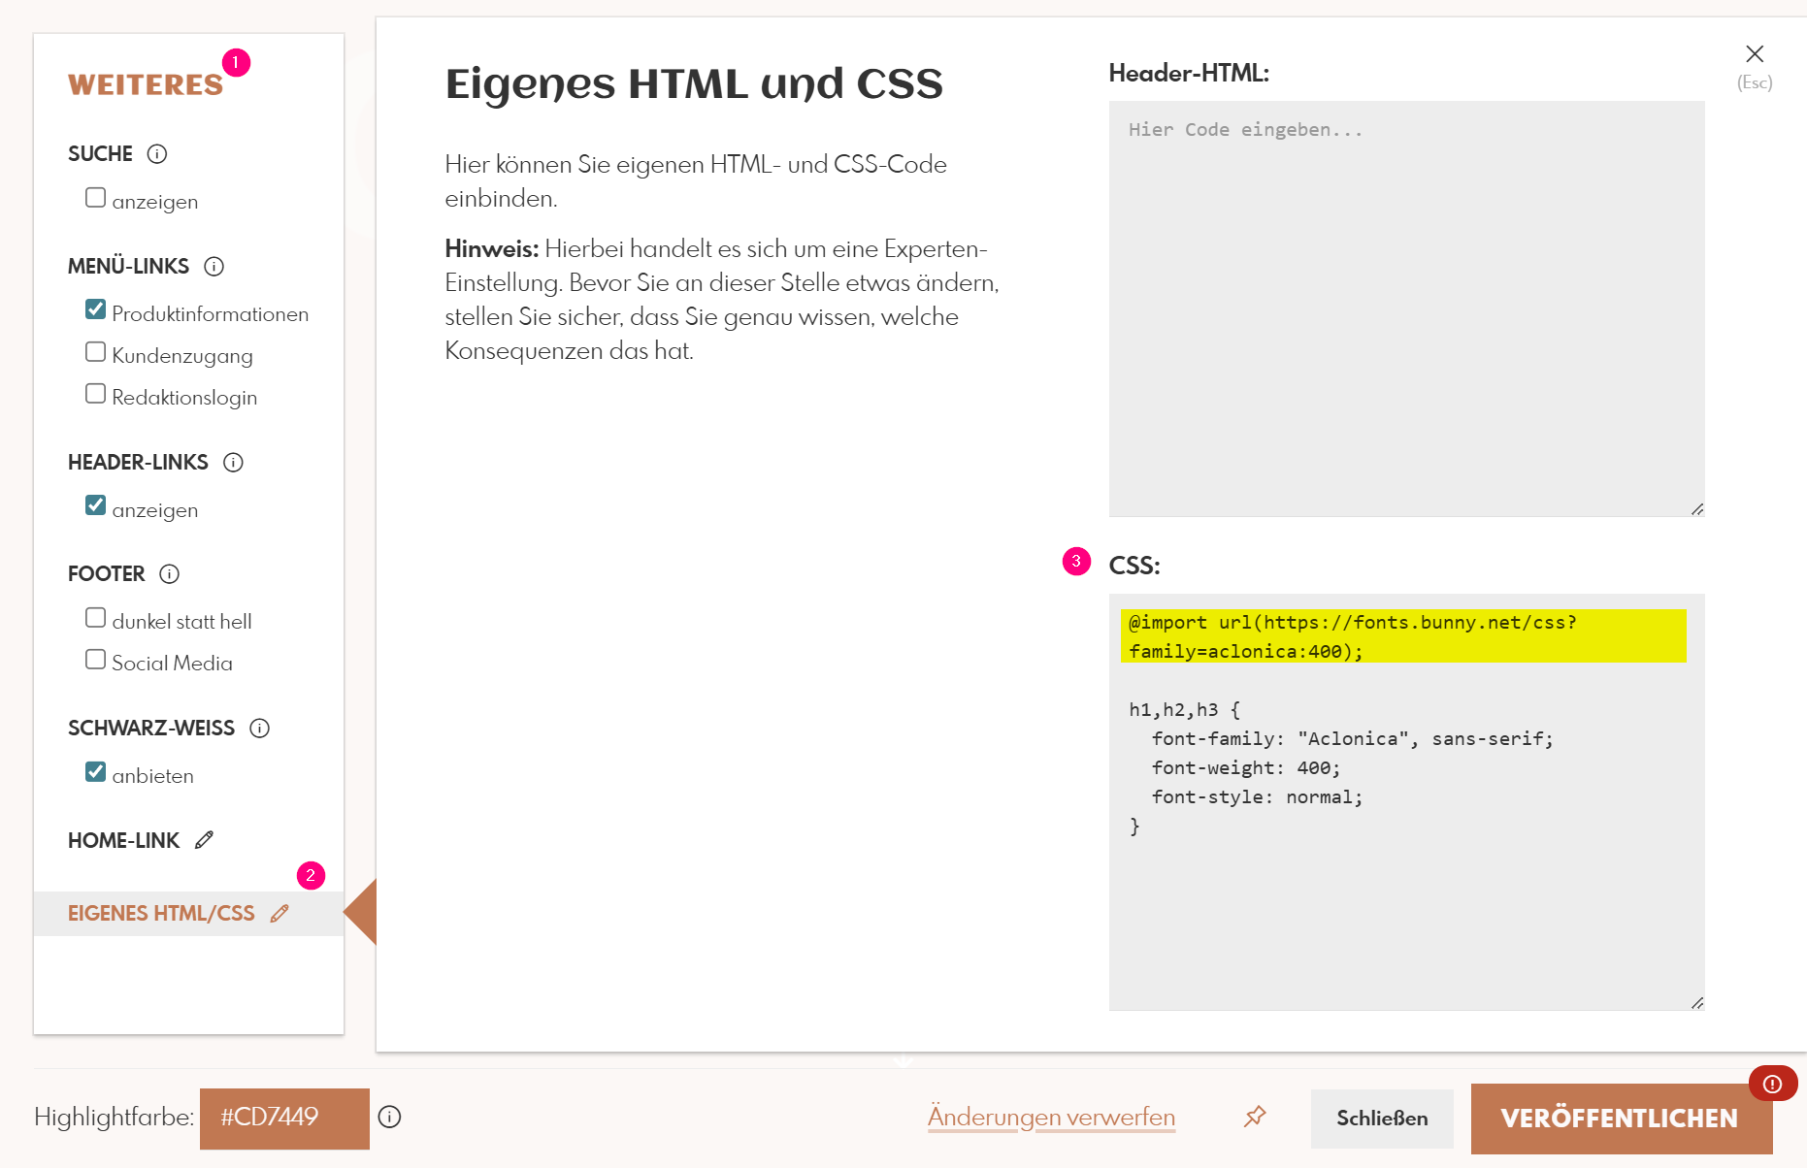The width and height of the screenshot is (1807, 1168).
Task: Show info for MENÜ-LINKS section
Action: pos(214,267)
